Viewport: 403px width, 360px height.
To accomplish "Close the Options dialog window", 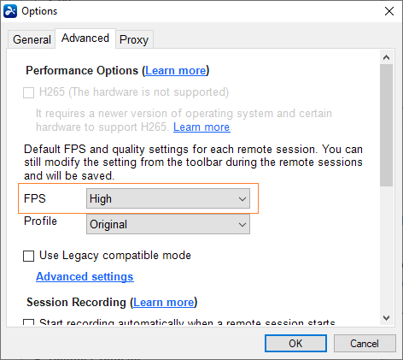I will (x=389, y=11).
